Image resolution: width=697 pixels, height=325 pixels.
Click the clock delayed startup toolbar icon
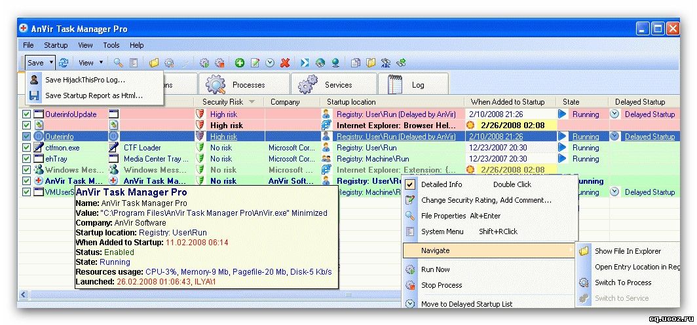point(270,63)
